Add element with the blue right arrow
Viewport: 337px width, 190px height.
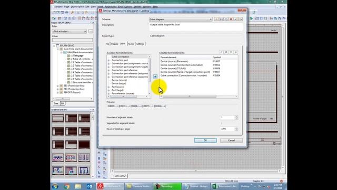pos(155,77)
